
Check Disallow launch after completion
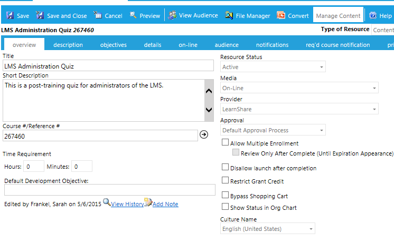[x=226, y=168]
